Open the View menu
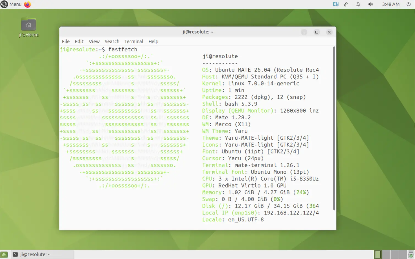415x259 pixels. click(x=94, y=42)
